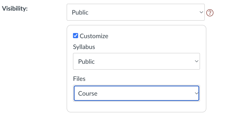The width and height of the screenshot is (230, 120).
Task: Expand the Syllabus combo box set to Public
Action: 136,61
